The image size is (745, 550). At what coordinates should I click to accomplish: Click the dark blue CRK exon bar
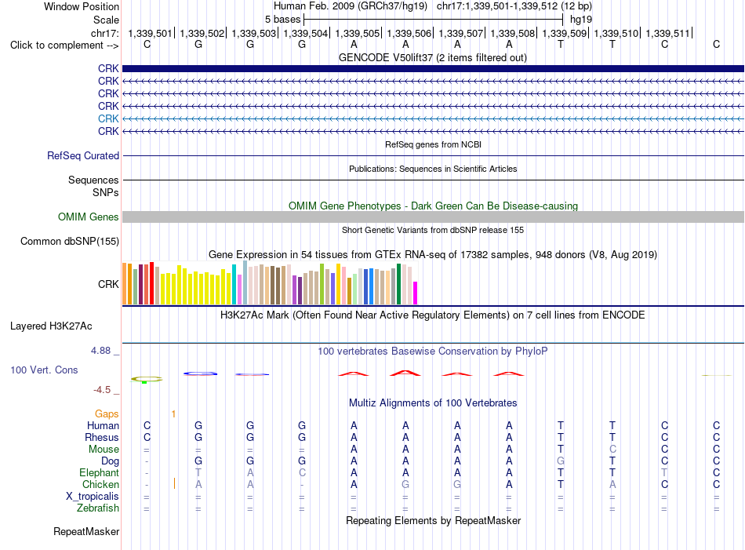pyautogui.click(x=433, y=68)
